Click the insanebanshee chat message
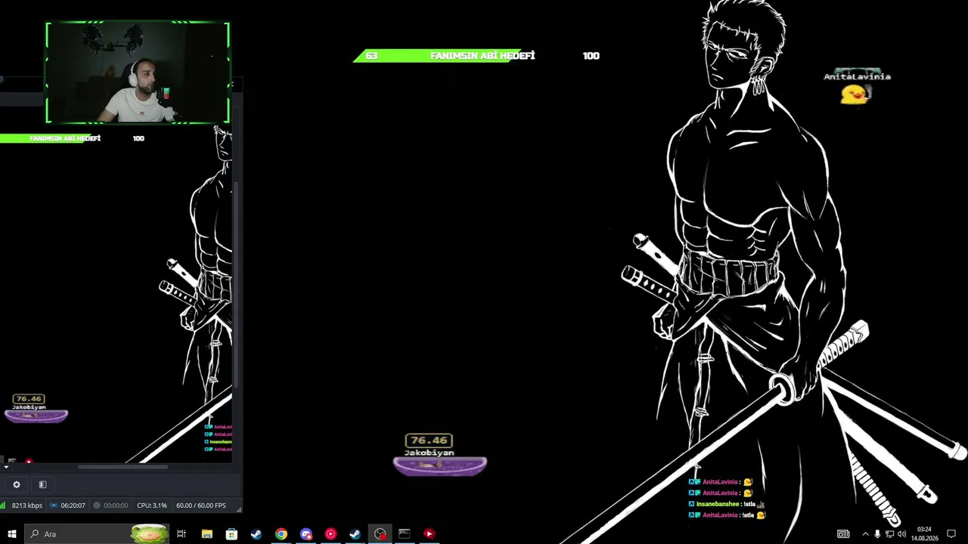 [x=727, y=504]
